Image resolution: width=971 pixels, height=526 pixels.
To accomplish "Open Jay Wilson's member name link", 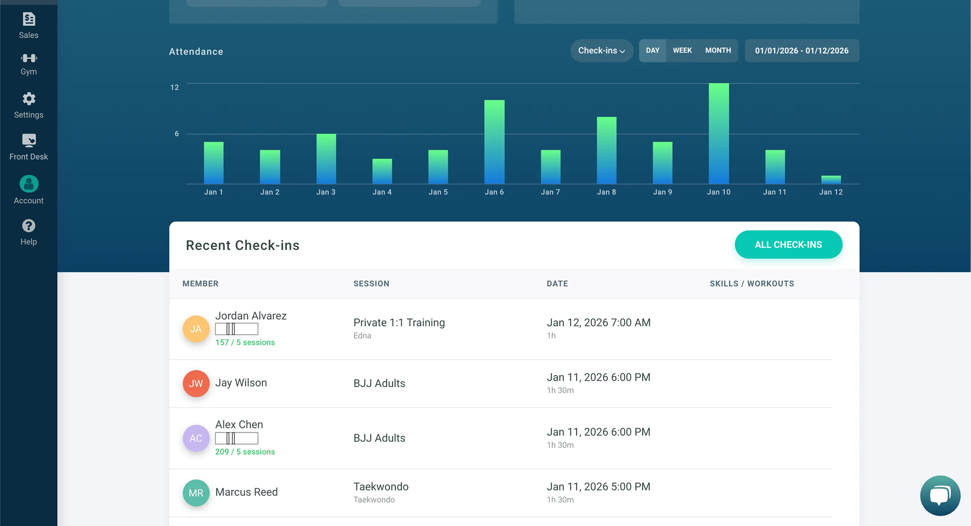I will tap(241, 383).
